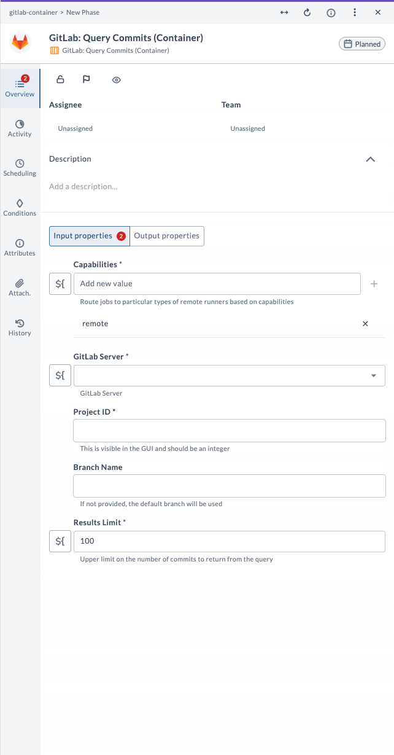Click variable toggle beside Results Limit

click(60, 541)
